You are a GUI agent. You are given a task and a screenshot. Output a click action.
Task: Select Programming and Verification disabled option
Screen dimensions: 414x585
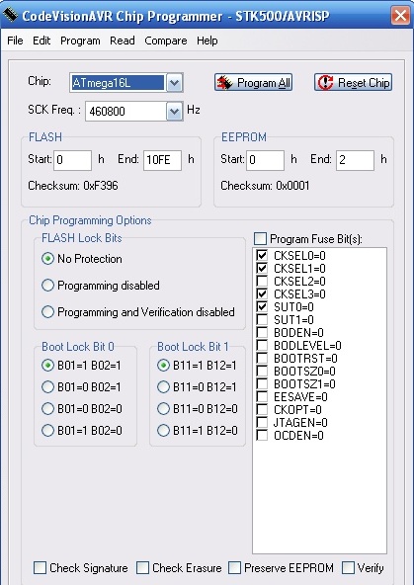[x=47, y=312]
